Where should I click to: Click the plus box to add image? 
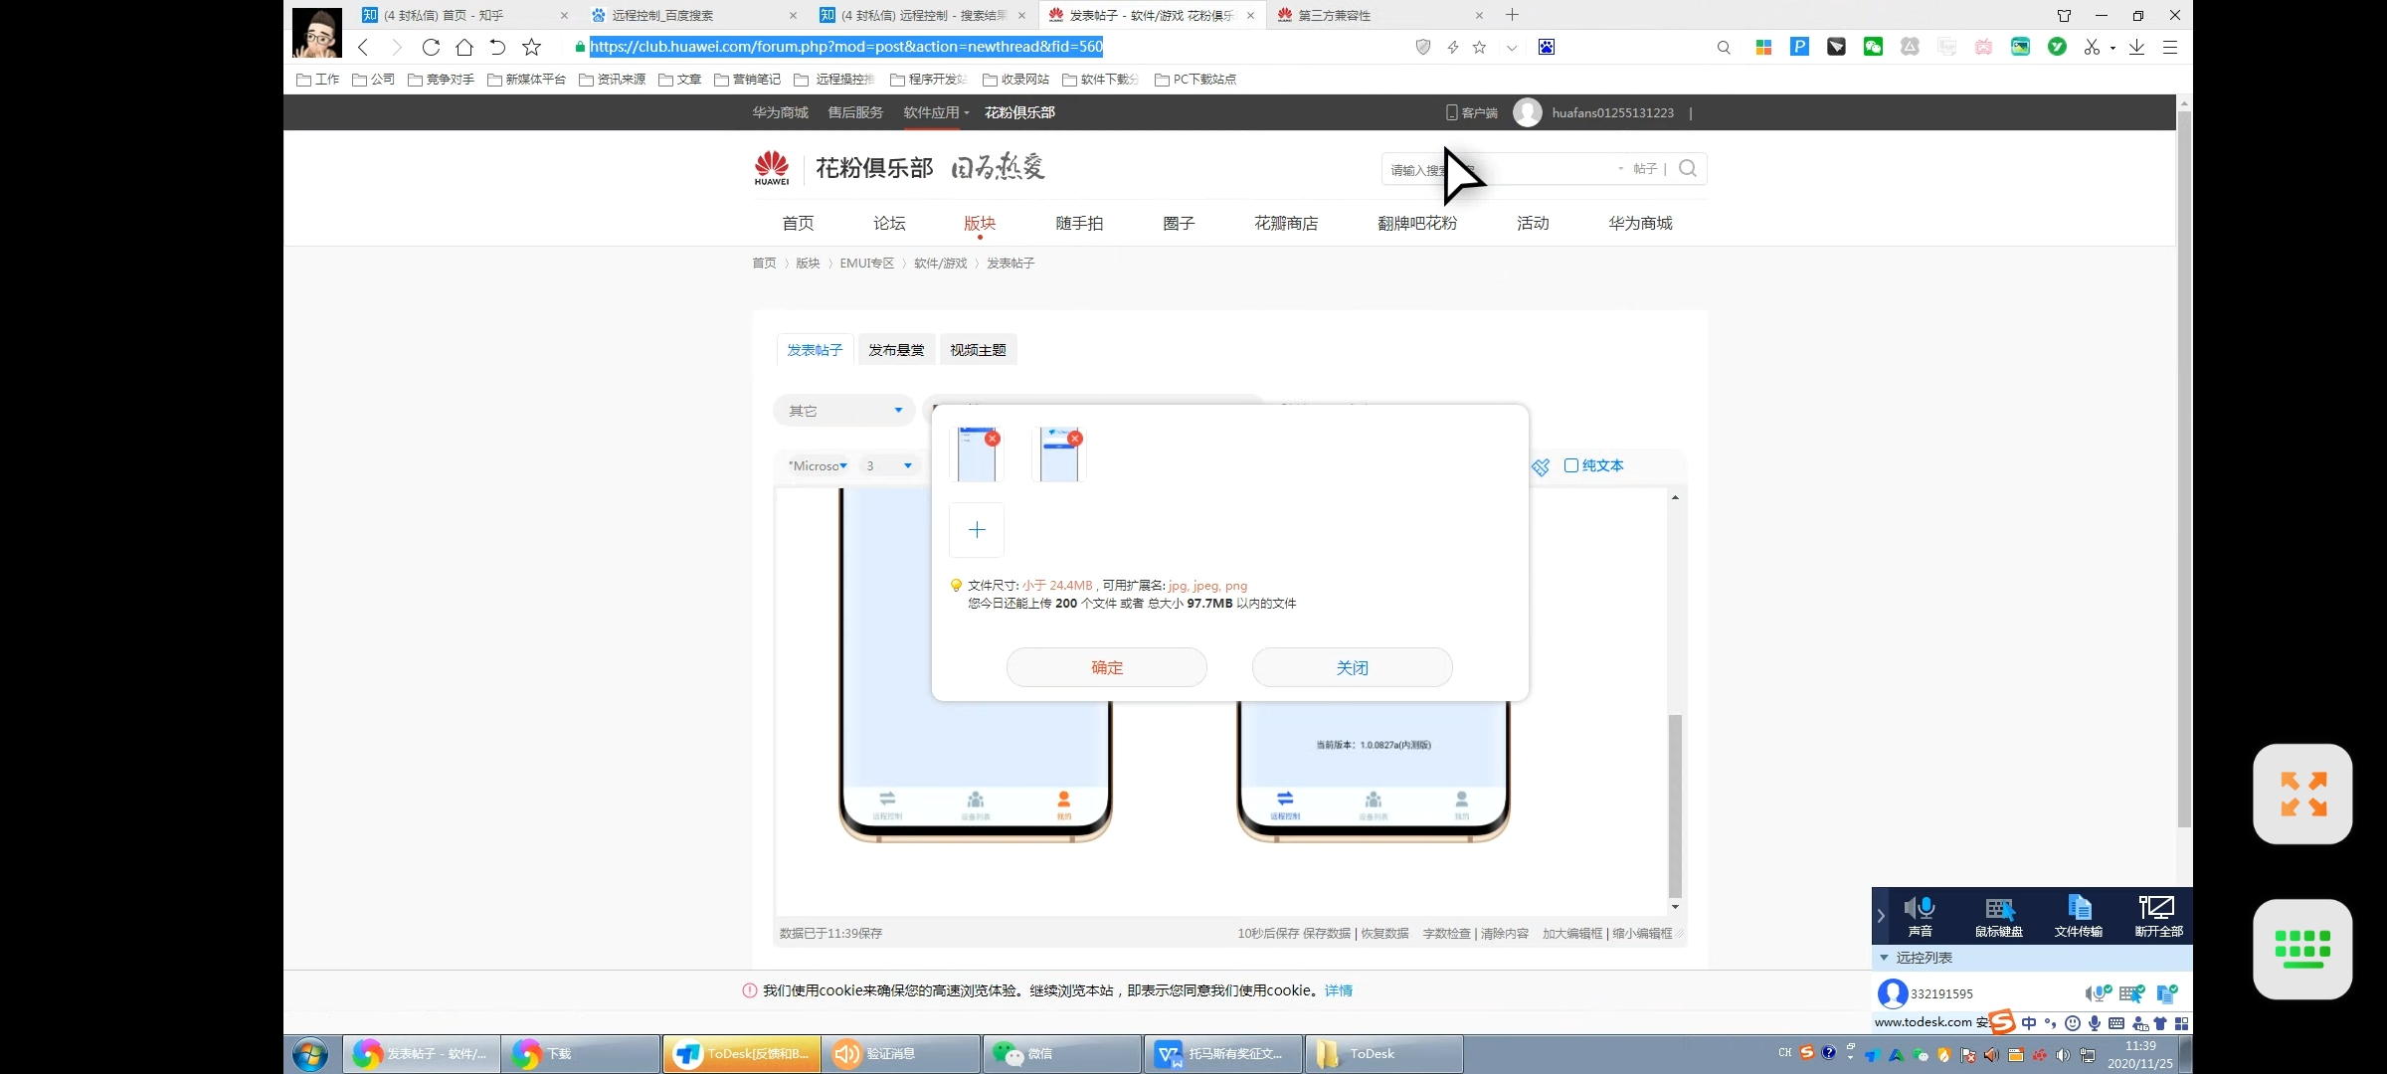[x=977, y=530]
